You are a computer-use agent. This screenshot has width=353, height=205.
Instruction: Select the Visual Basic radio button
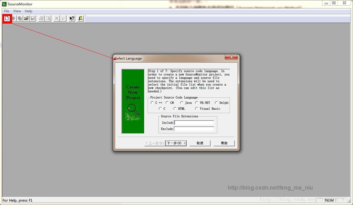point(197,109)
